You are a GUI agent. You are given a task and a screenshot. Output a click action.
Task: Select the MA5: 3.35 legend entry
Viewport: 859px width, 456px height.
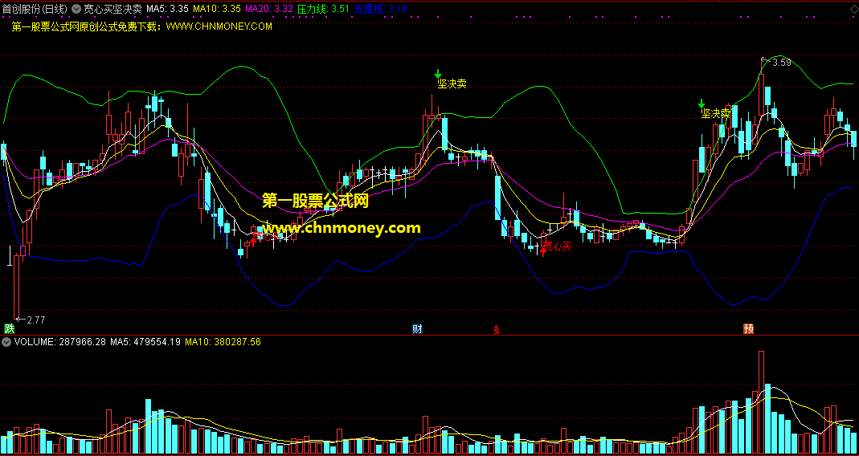point(168,10)
